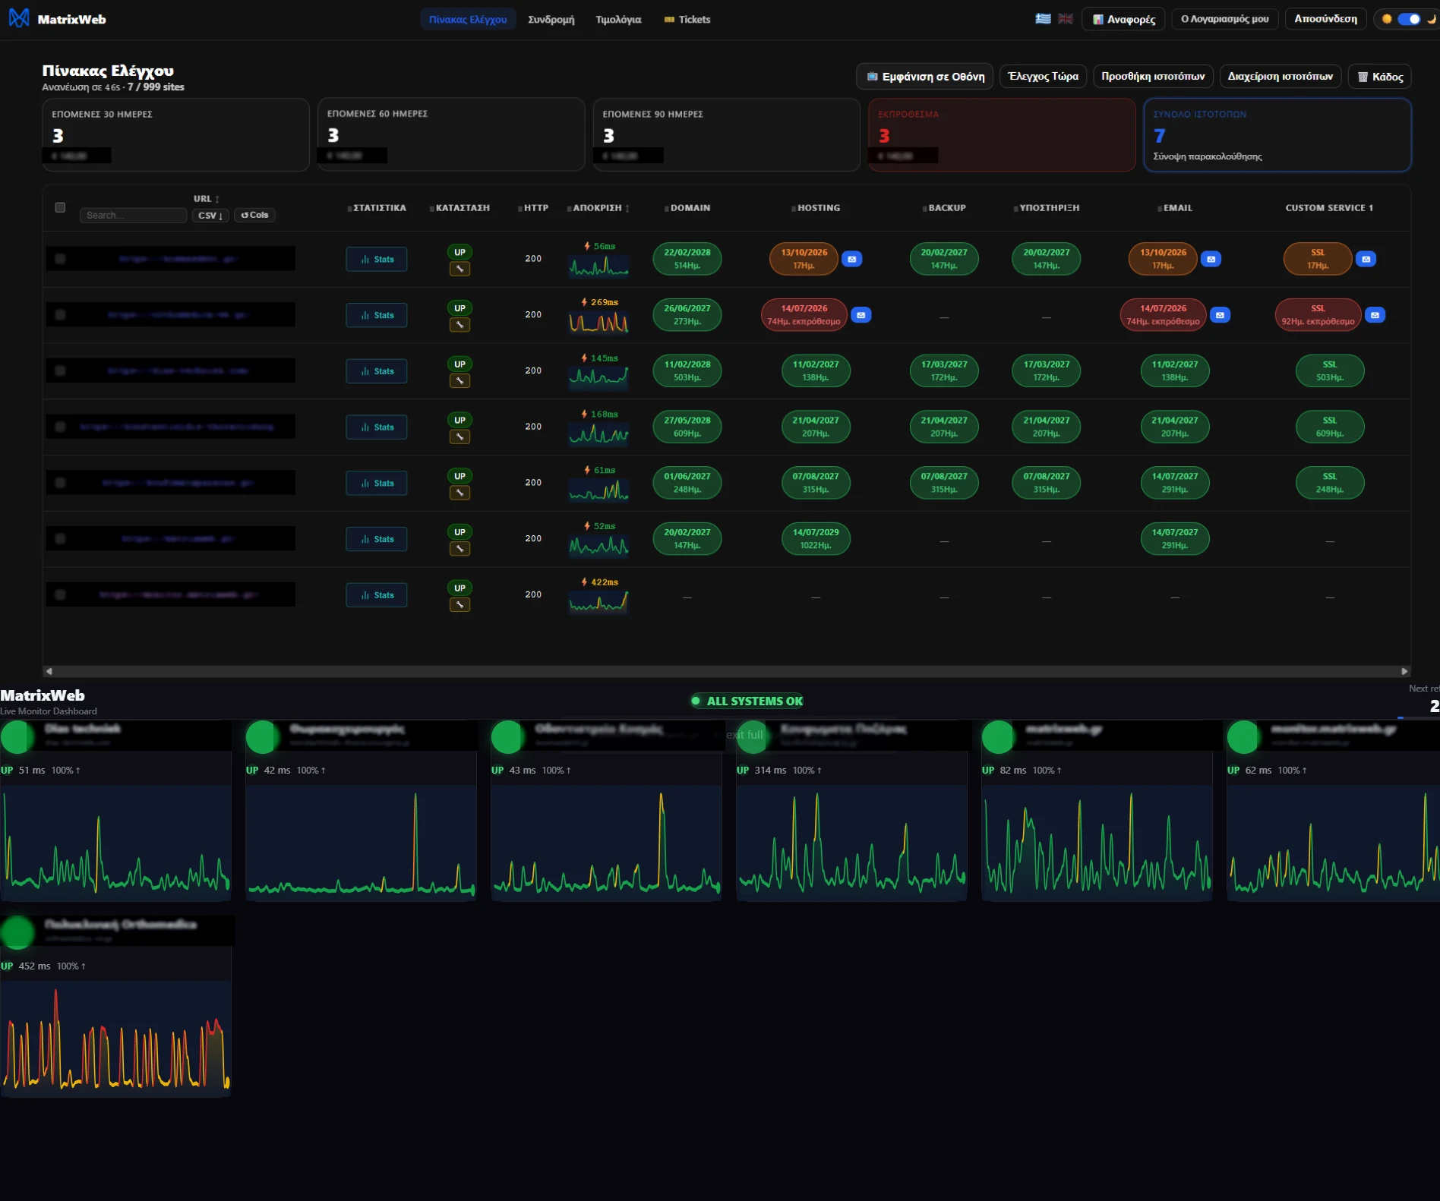
Task: Open Πίνακας Ελέγχου nav tab
Action: [x=468, y=19]
